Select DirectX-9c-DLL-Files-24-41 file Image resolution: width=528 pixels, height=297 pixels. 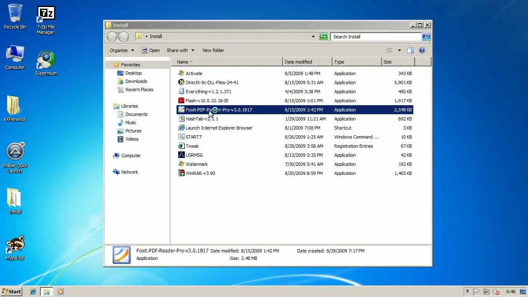(x=212, y=82)
